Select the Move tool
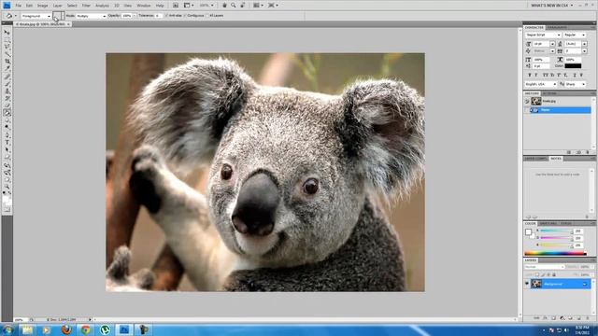598x336 pixels. click(7, 33)
